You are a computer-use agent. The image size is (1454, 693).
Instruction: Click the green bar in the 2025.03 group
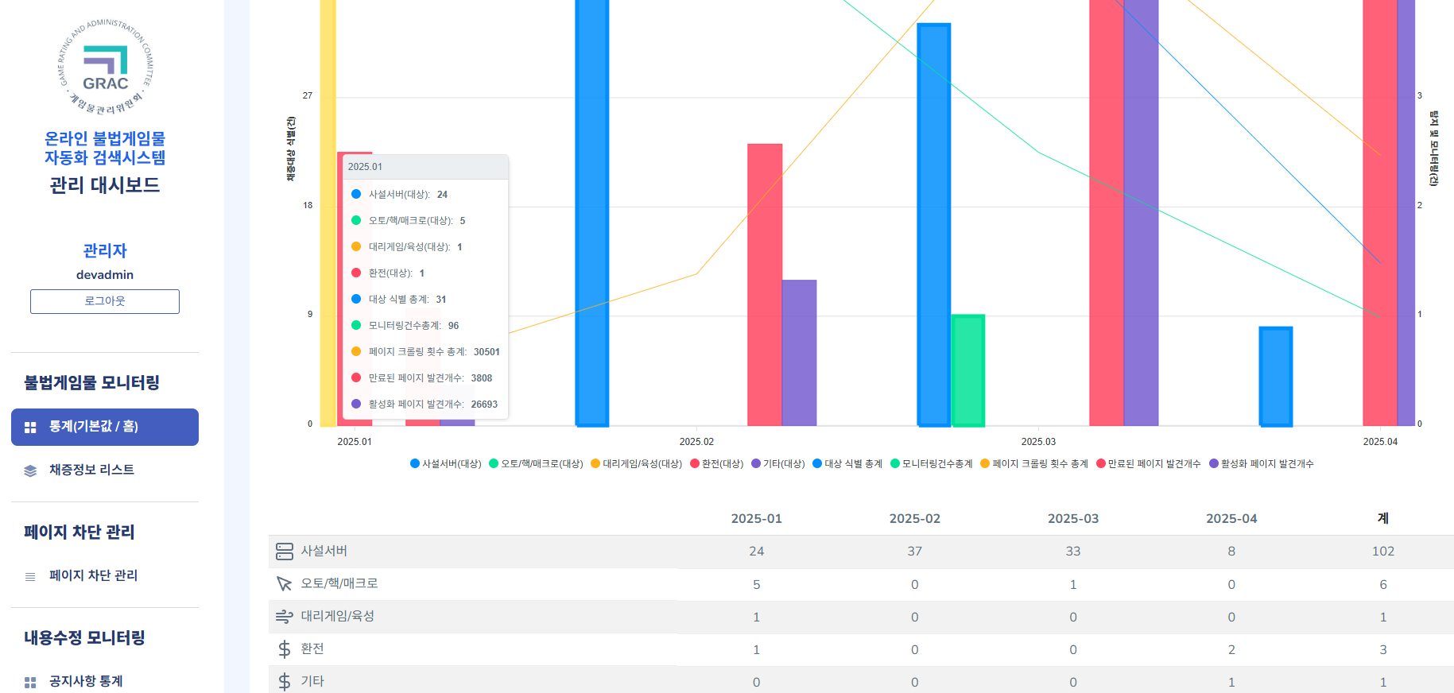point(967,370)
